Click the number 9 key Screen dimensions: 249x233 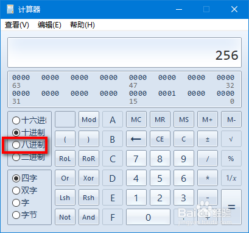point(184,159)
